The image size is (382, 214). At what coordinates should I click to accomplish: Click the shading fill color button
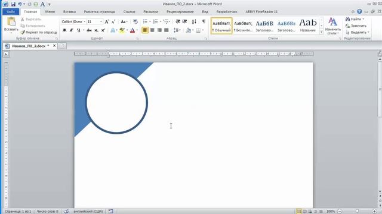[188, 30]
